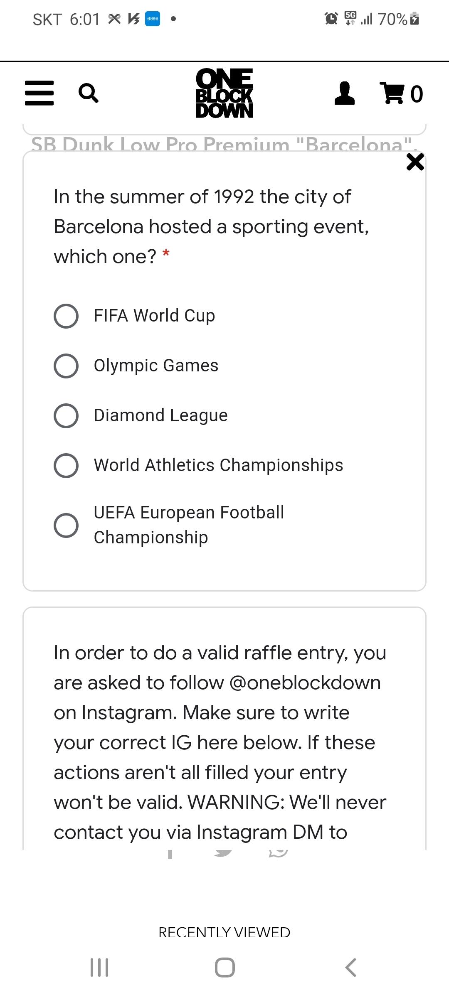Open Android recent apps button

pyautogui.click(x=99, y=968)
